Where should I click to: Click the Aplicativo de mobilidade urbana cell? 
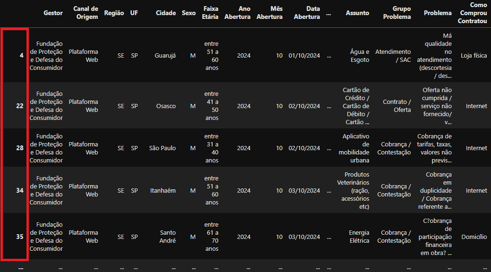point(354,148)
